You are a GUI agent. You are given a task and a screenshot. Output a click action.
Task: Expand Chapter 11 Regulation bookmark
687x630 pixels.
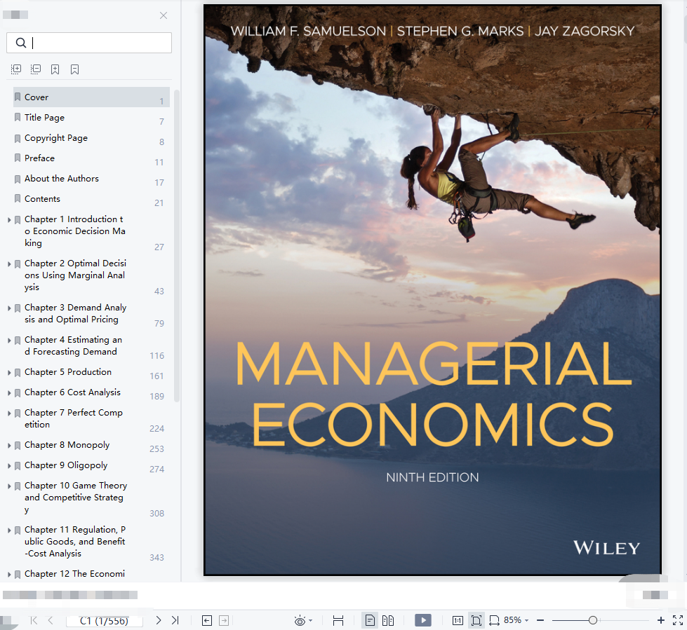(9, 530)
